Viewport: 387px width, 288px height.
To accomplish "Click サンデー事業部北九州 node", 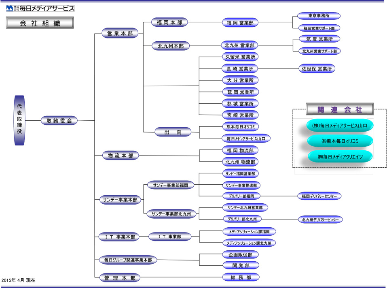I will coord(171,214).
